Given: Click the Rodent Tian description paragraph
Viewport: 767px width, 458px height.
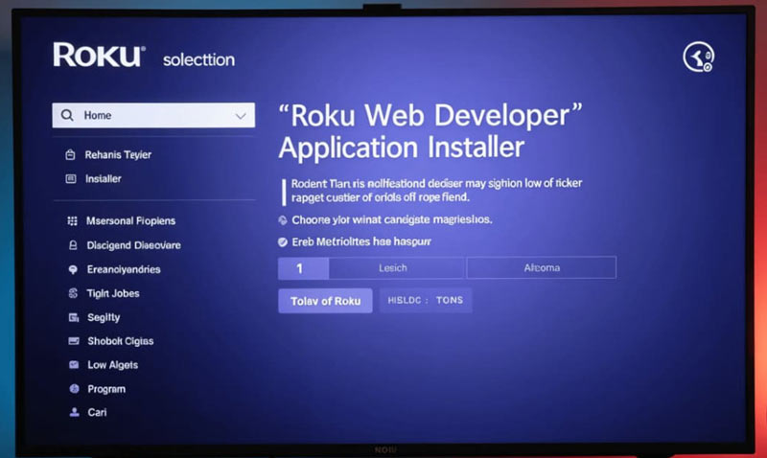Looking at the screenshot, I should click(x=436, y=190).
